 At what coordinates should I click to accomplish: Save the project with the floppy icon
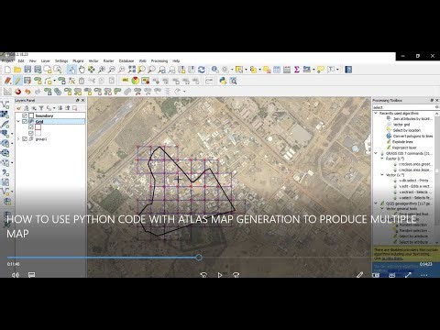(x=27, y=70)
